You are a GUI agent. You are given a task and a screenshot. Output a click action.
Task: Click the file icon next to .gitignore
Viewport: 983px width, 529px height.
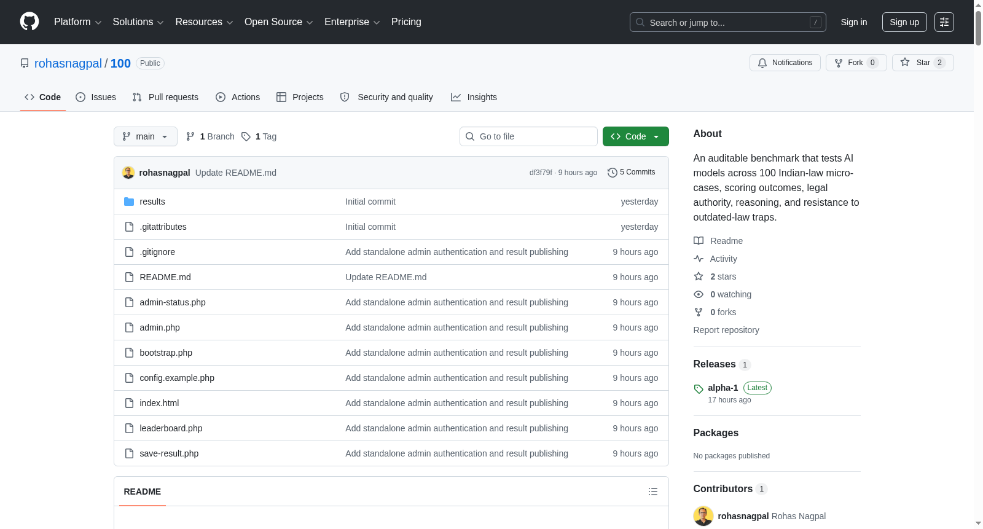tap(129, 252)
